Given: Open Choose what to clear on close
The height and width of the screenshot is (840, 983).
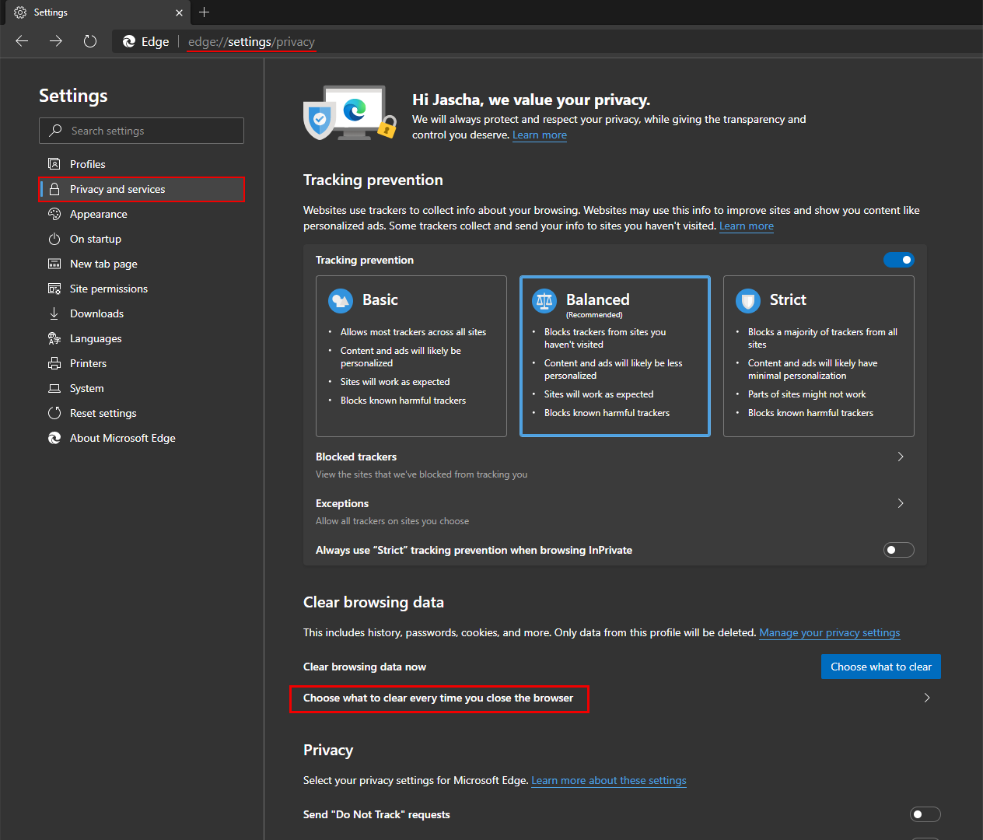Looking at the screenshot, I should click(438, 698).
